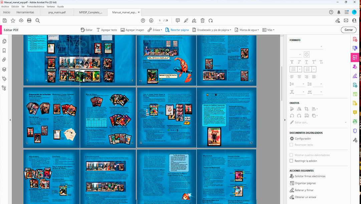Expand Encabezado y pie de página menu
Image resolution: width=361 pixels, height=204 pixels.
coord(212,30)
